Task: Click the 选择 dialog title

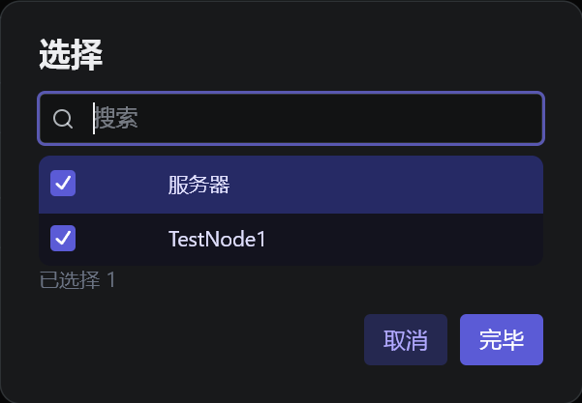Action: pos(71,55)
